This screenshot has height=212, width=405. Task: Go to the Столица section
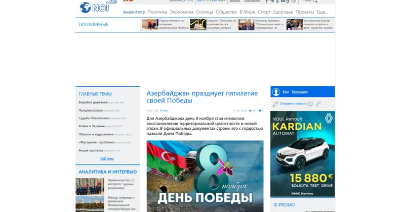[x=205, y=12]
